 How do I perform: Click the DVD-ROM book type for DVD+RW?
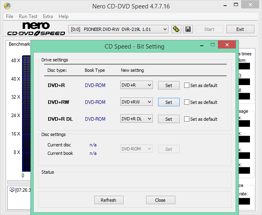click(x=95, y=102)
